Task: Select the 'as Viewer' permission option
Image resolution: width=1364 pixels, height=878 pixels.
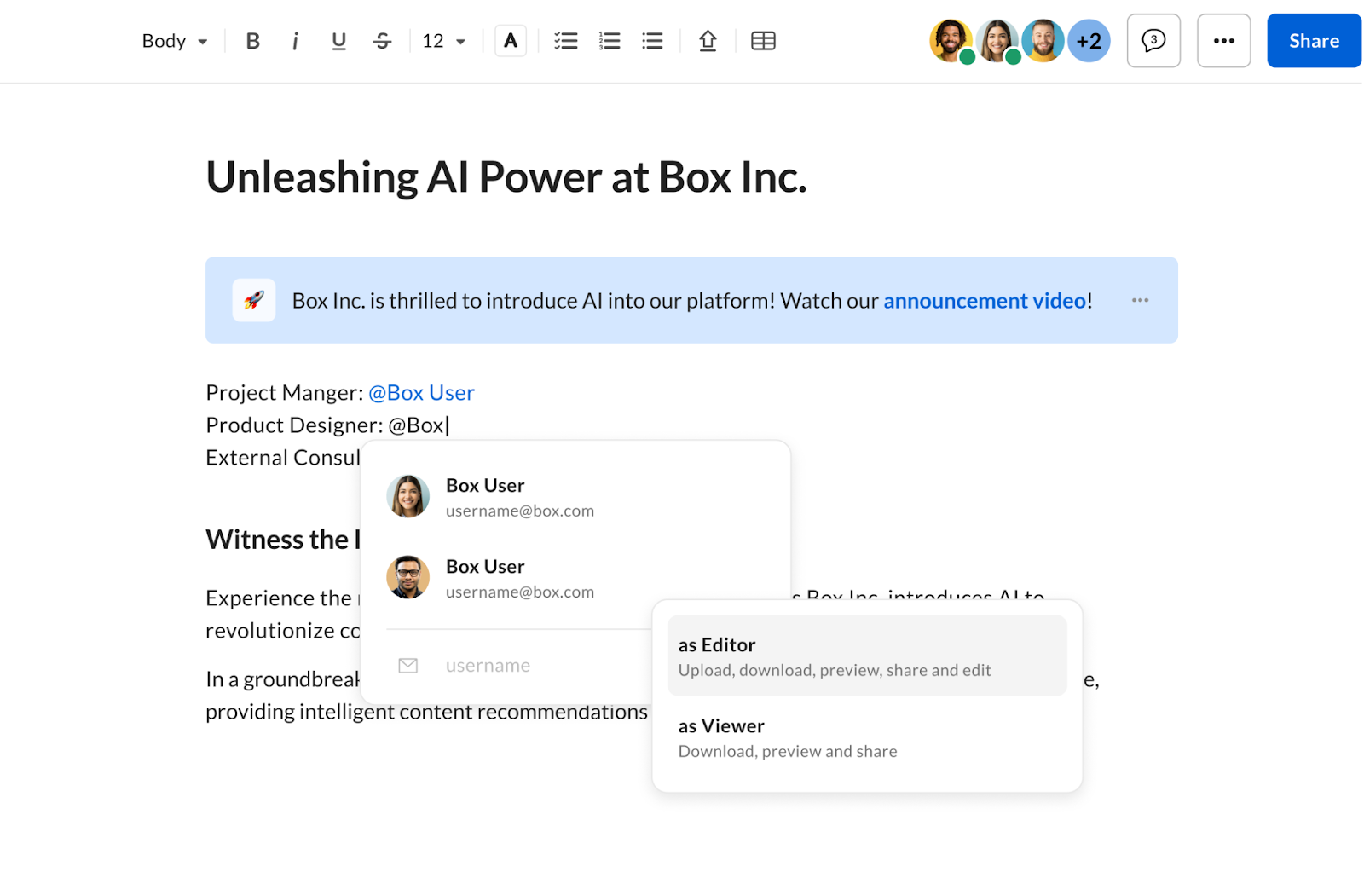Action: point(866,737)
